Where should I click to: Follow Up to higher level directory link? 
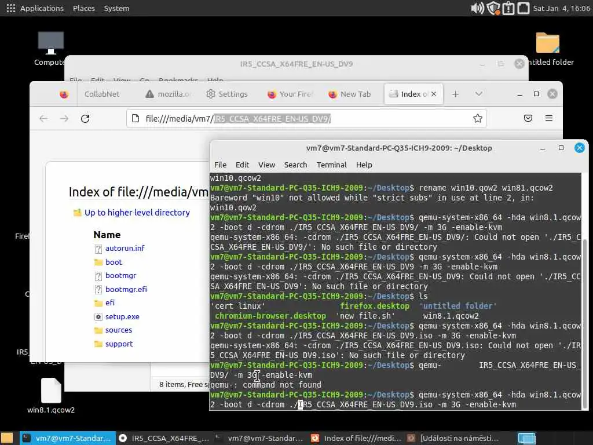coord(137,213)
